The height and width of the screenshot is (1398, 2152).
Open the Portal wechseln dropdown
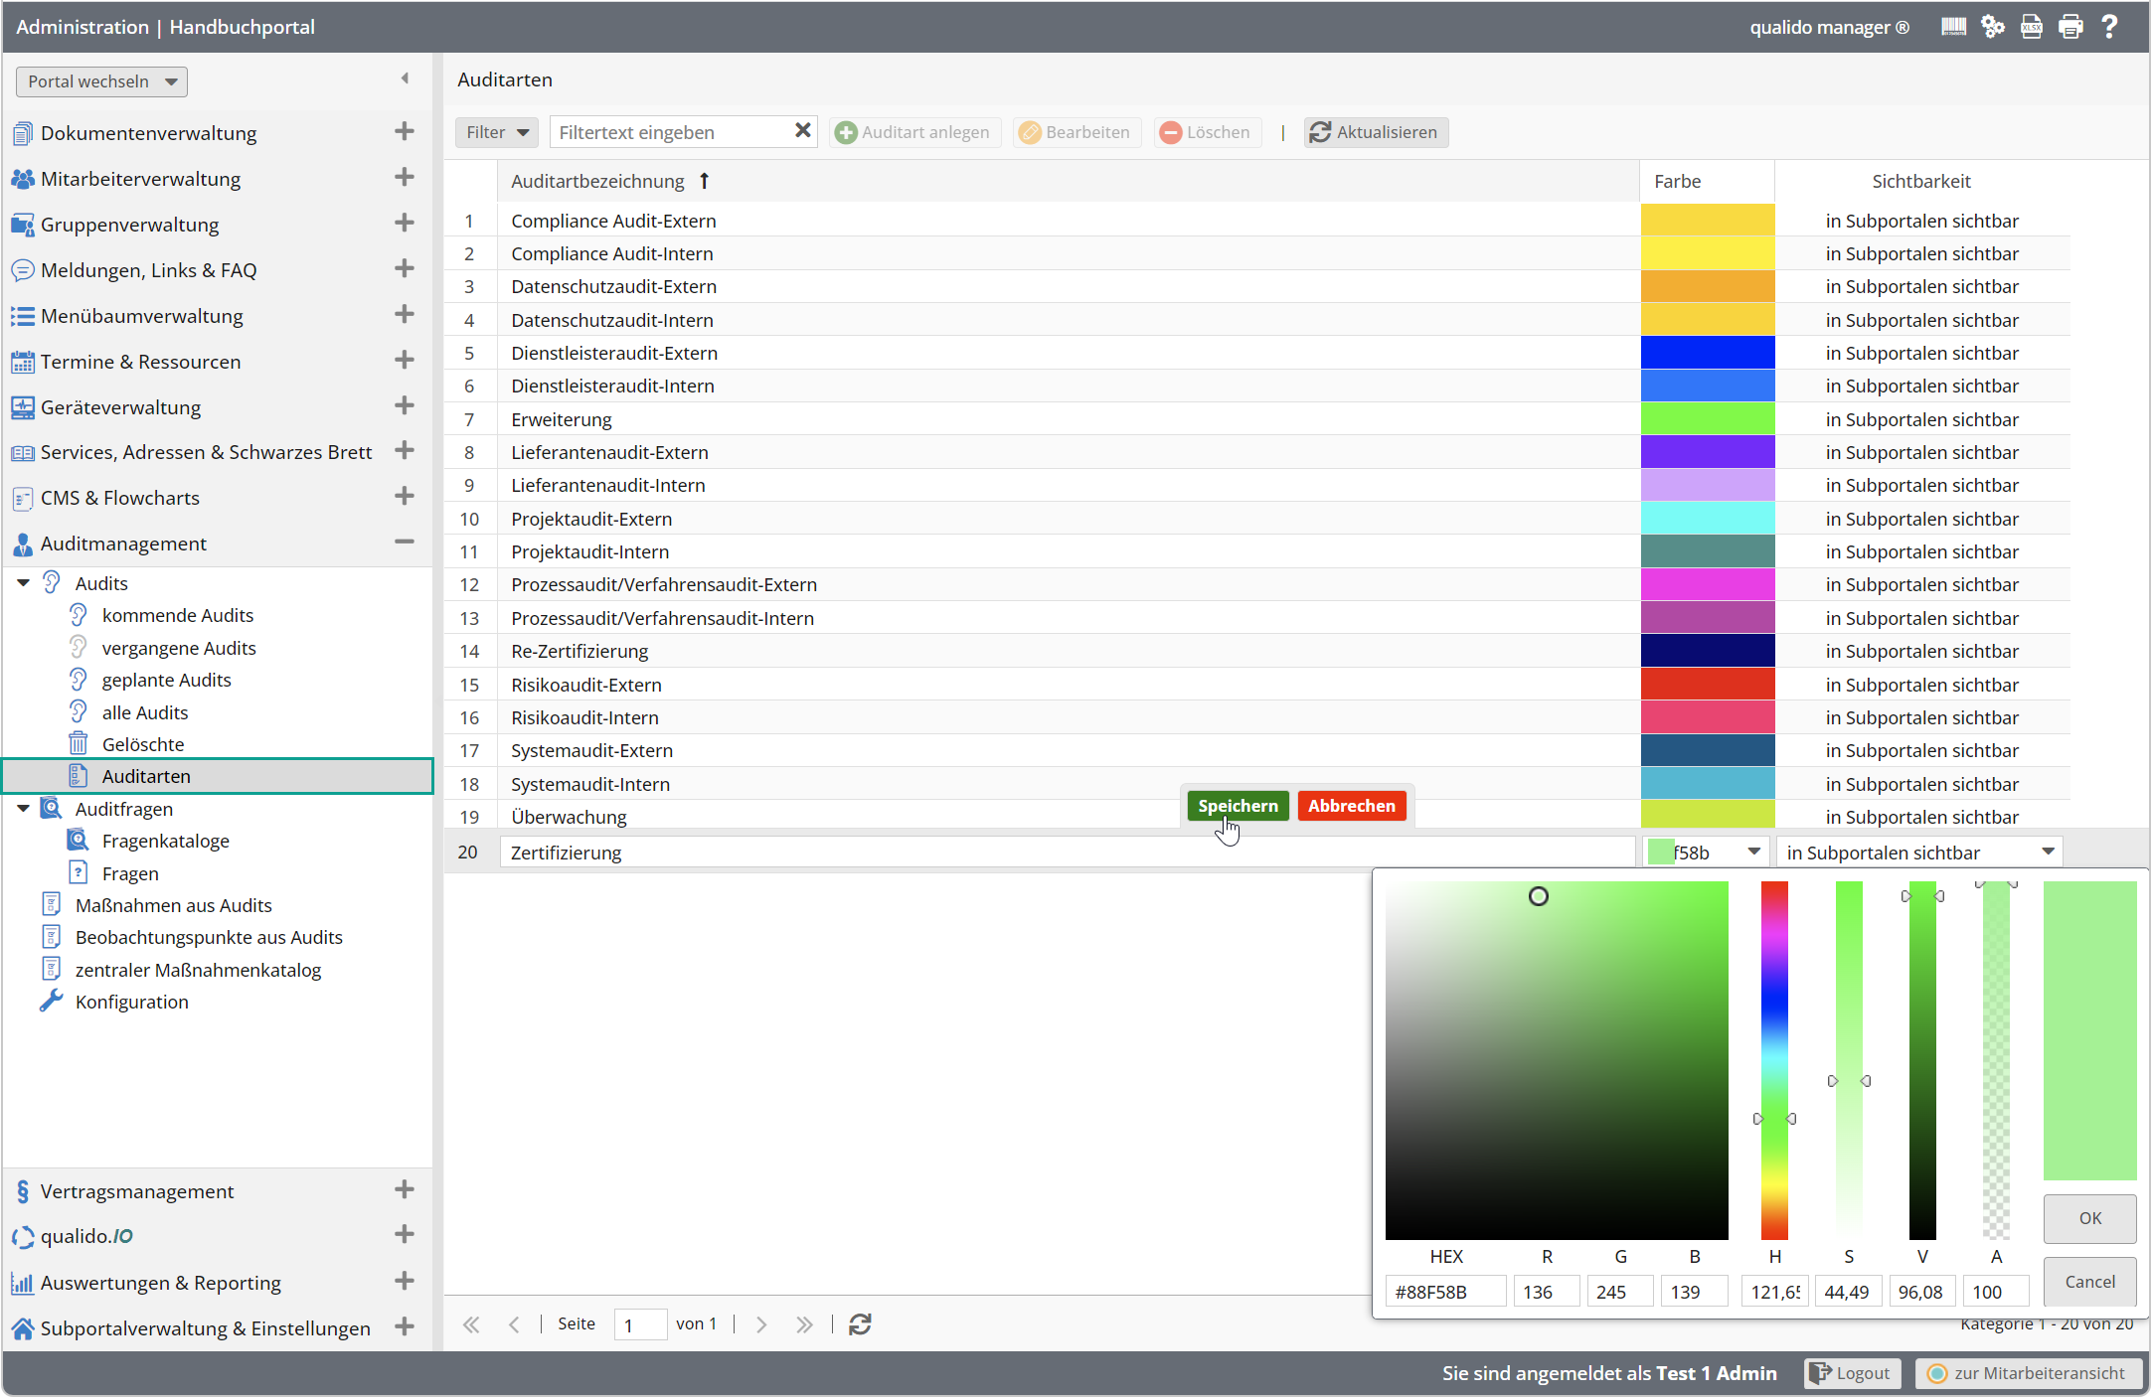101,81
